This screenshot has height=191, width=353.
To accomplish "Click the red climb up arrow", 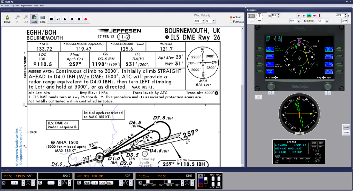I will click(299, 16).
